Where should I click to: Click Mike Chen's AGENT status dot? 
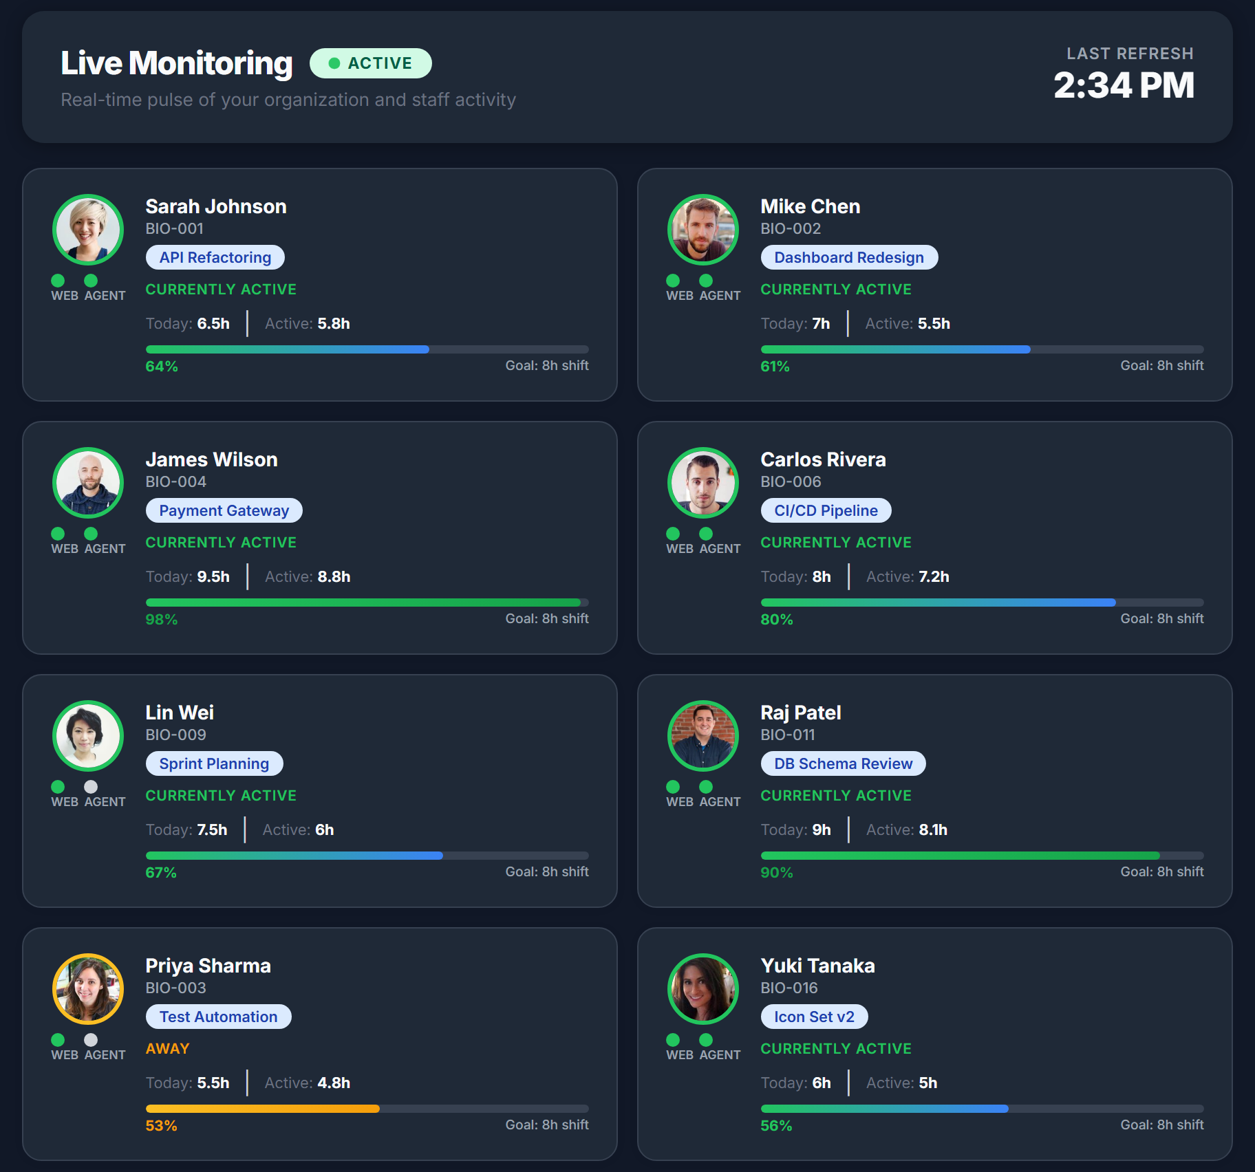point(706,281)
